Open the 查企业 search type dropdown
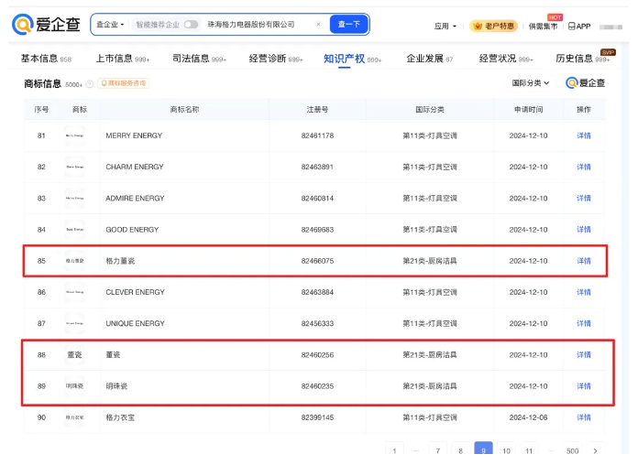This screenshot has height=465, width=638. pos(110,25)
